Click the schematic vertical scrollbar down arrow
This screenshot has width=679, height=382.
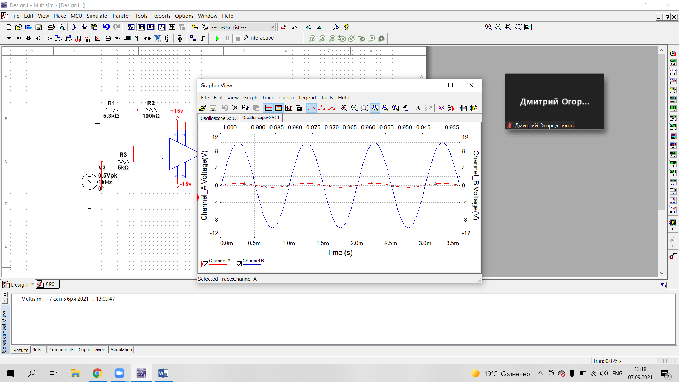tap(662, 273)
